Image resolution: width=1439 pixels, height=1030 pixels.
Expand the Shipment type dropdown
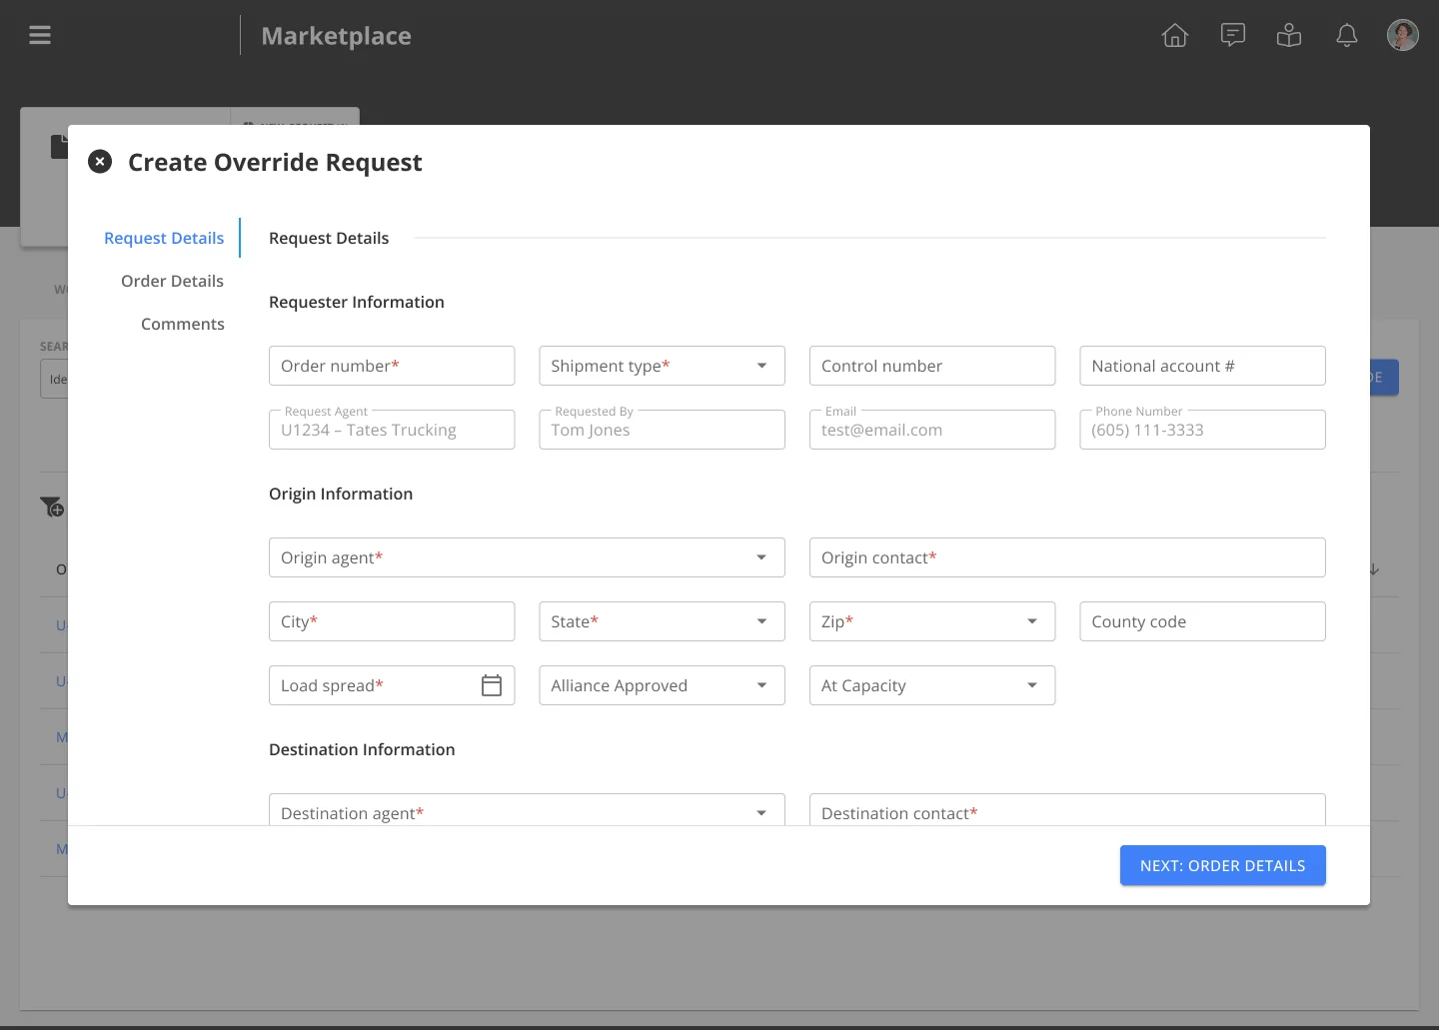[x=761, y=366]
